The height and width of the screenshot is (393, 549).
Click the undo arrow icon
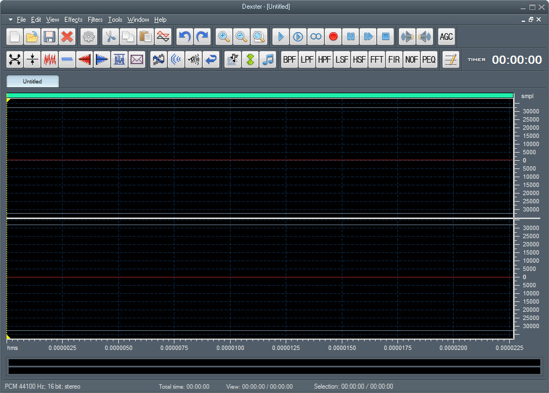[185, 37]
